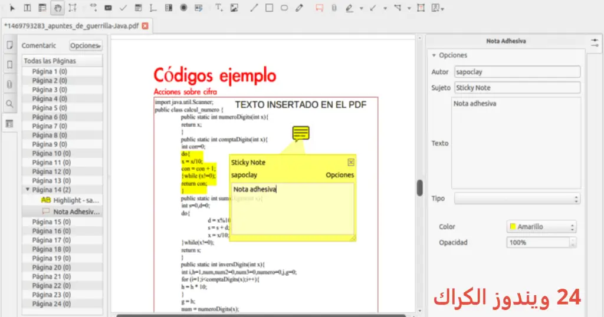The height and width of the screenshot is (317, 604).
Task: Open the comments sidebar panel
Action: click(9, 124)
